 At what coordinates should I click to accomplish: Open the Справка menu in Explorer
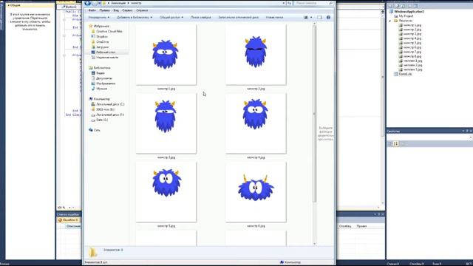click(142, 10)
